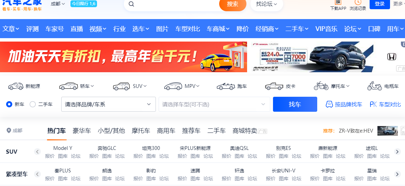Select the SUV car icon
The width and height of the screenshot is (405, 186).
point(121,86)
